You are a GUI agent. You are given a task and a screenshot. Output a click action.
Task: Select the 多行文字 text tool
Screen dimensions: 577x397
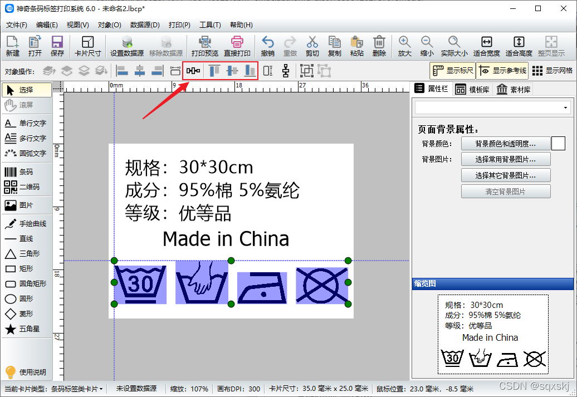(26, 138)
